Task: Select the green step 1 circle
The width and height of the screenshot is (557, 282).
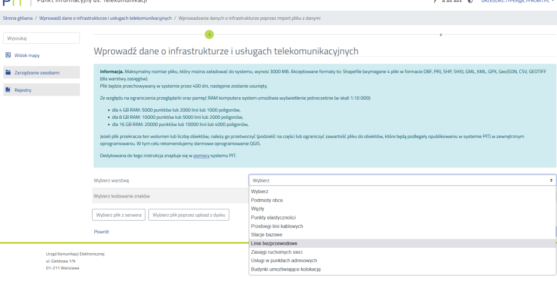Action: tap(209, 35)
